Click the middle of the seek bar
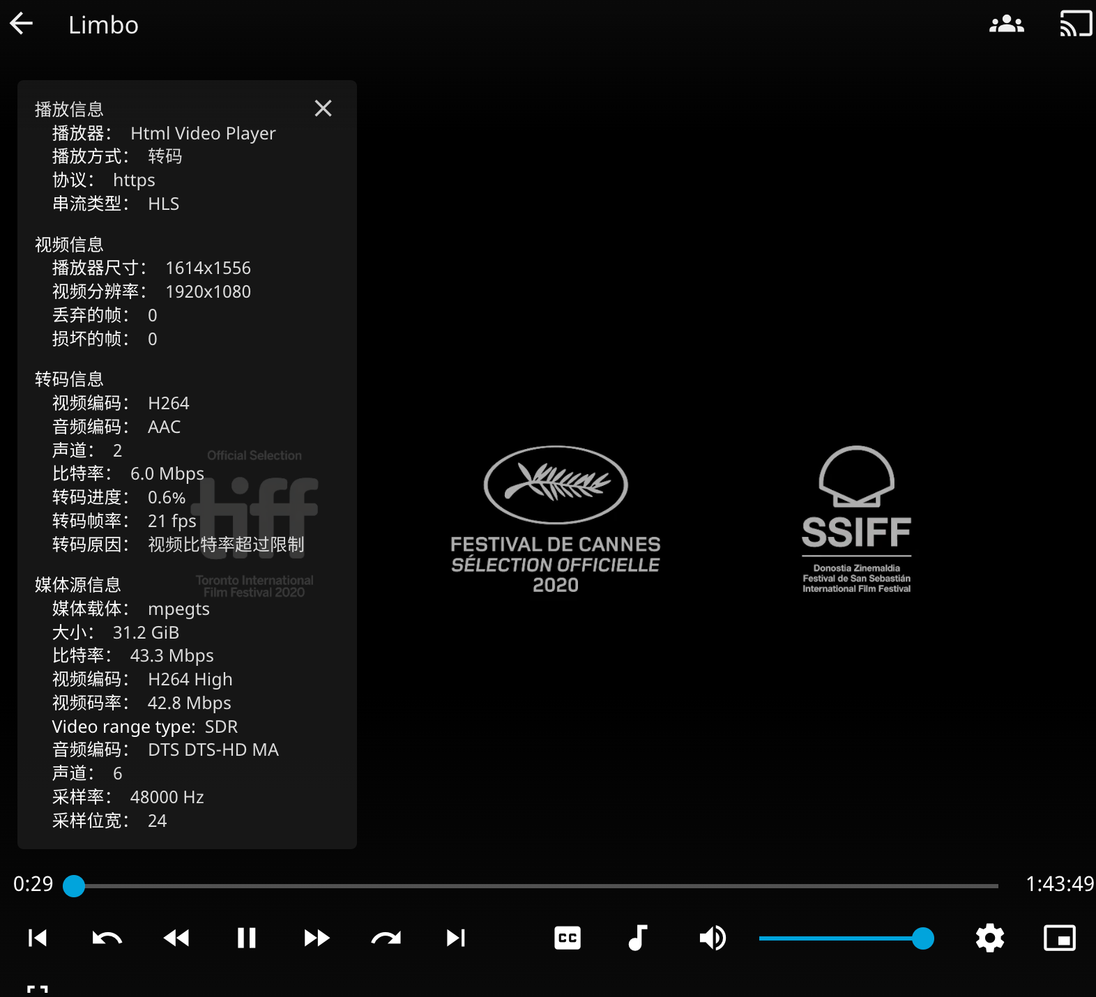The width and height of the screenshot is (1096, 997). 536,885
